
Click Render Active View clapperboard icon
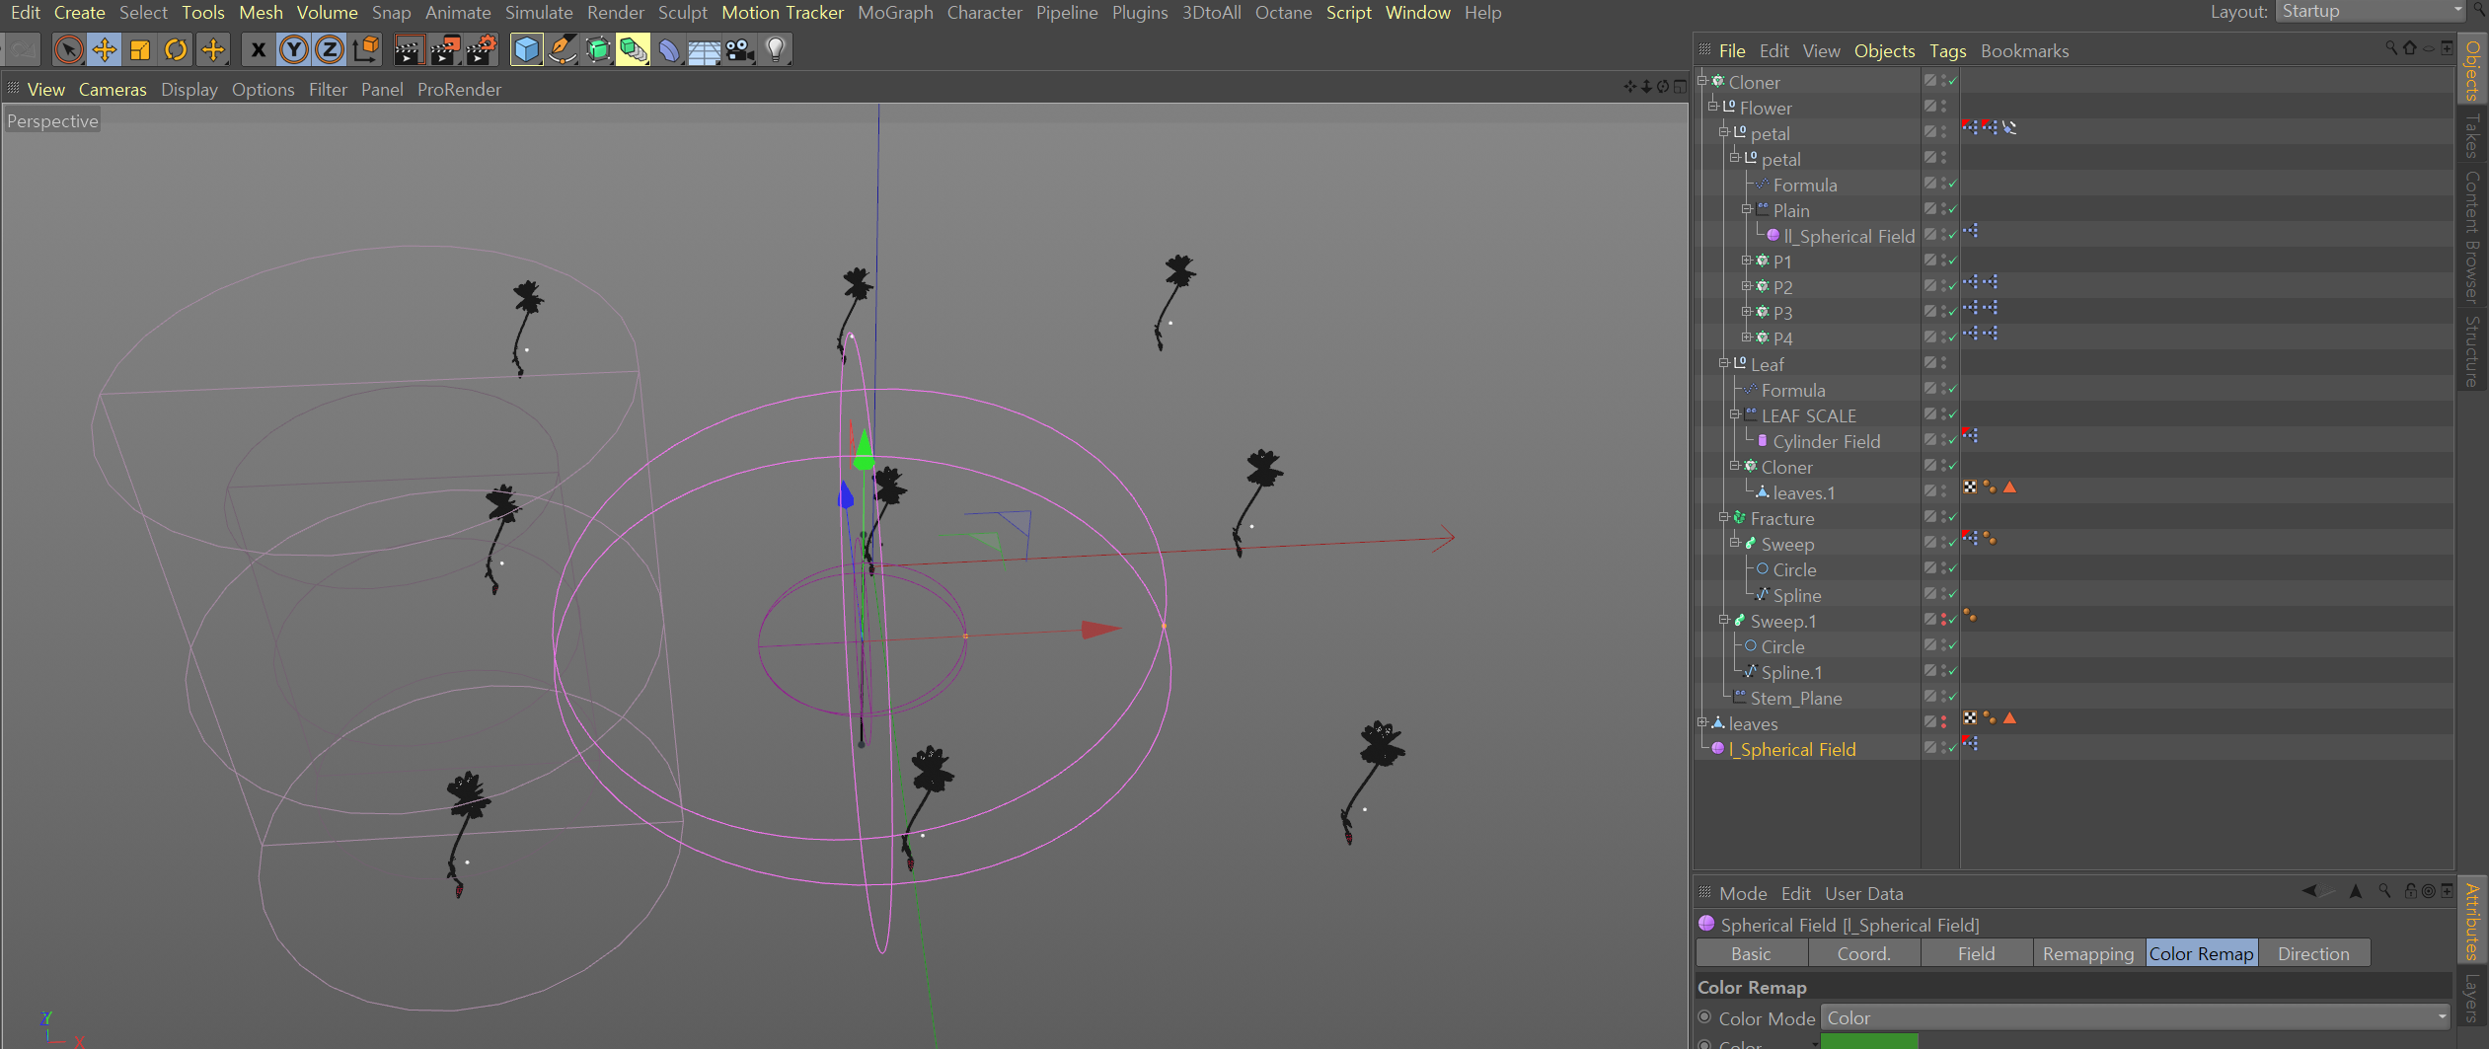pyautogui.click(x=409, y=49)
